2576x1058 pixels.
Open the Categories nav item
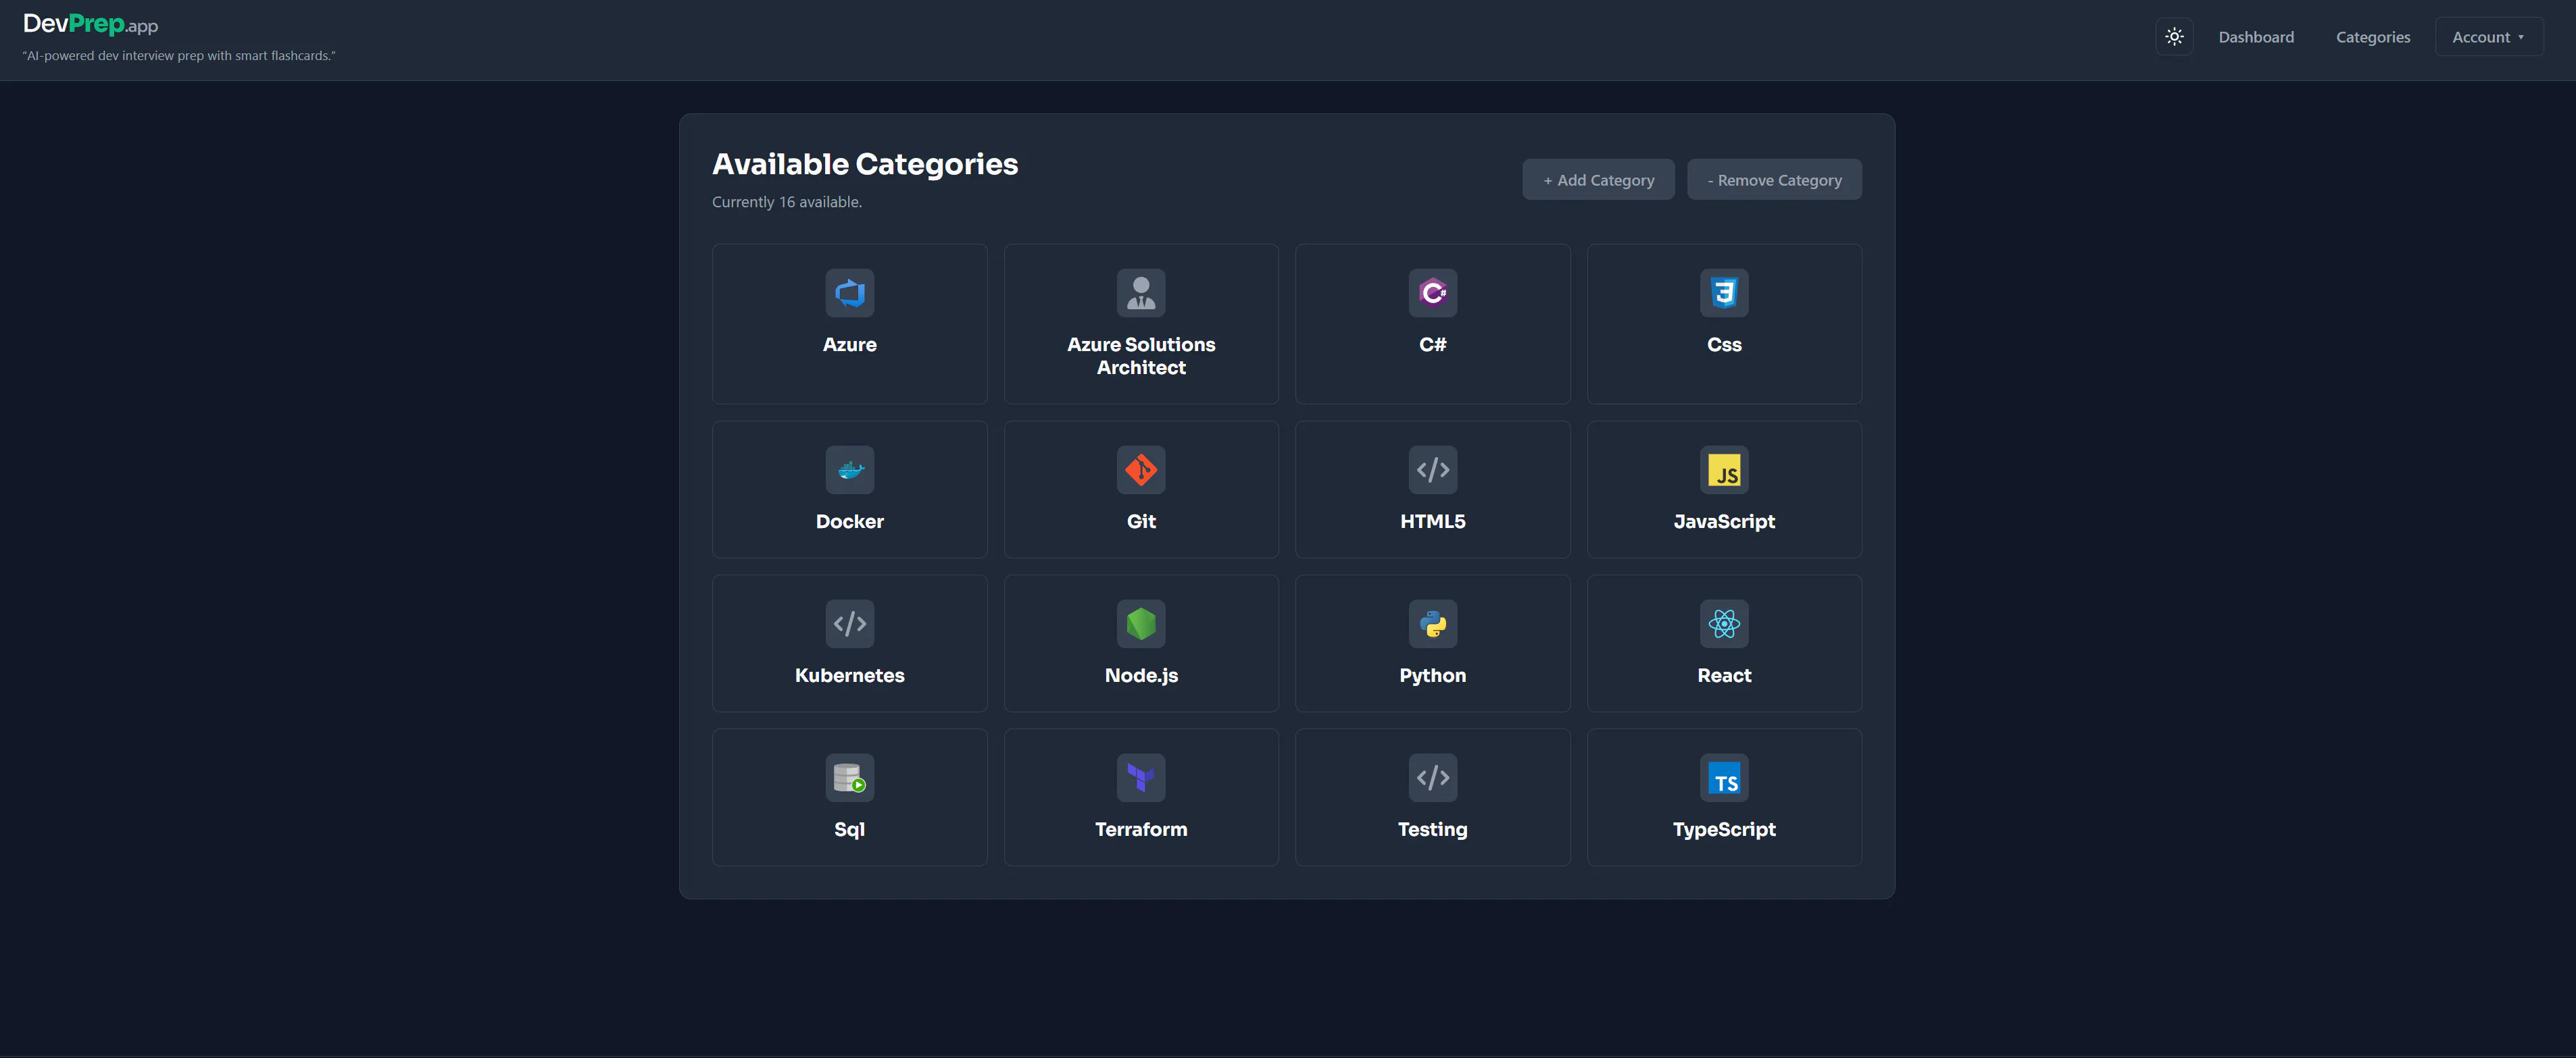point(2372,37)
